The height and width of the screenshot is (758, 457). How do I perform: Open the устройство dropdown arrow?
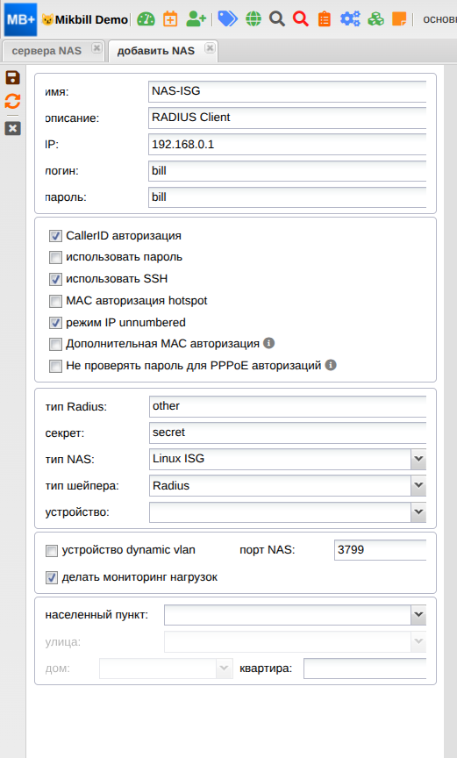point(418,512)
